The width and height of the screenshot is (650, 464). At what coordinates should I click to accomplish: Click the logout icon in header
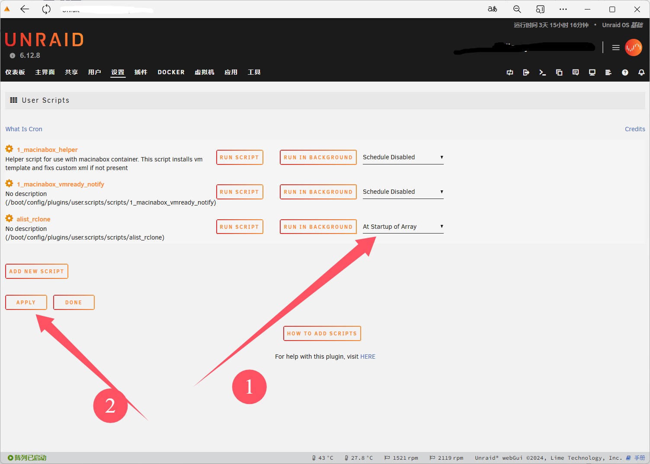[x=526, y=73]
